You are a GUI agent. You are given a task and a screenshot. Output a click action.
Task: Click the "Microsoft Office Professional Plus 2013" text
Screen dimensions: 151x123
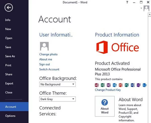[118, 72]
